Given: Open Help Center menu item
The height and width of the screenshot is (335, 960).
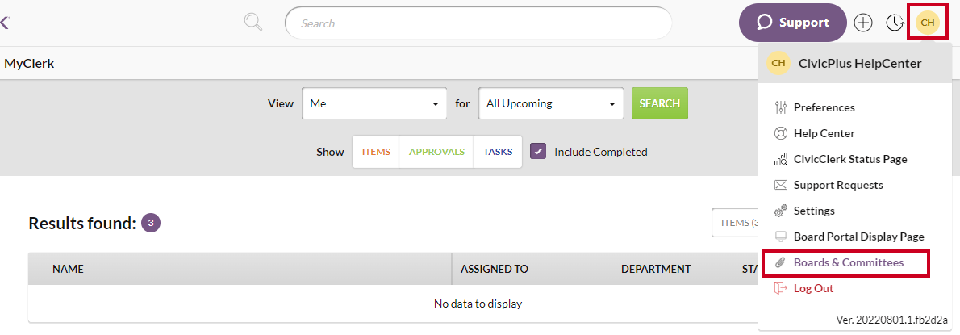Looking at the screenshot, I should 824,133.
